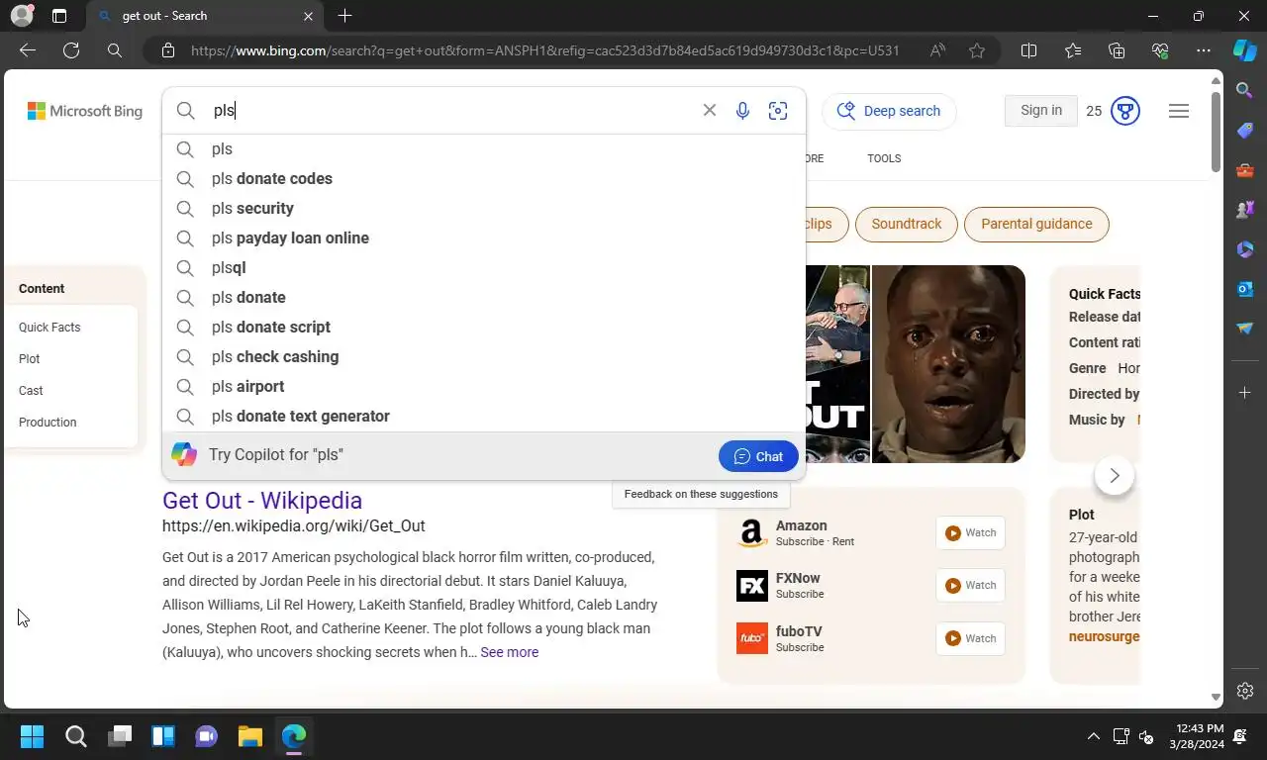Image resolution: width=1267 pixels, height=760 pixels.
Task: Choose suggestion 'pls airport'
Action: point(484,386)
